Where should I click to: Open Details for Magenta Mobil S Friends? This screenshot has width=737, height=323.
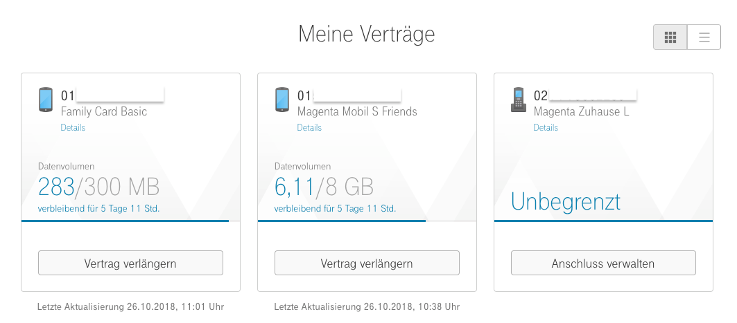pyautogui.click(x=309, y=127)
